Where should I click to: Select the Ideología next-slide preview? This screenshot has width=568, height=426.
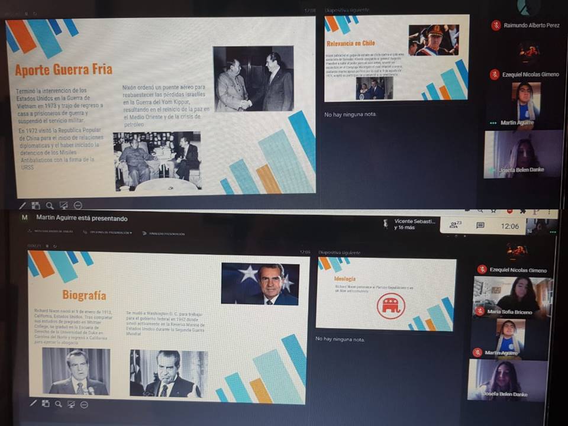coord(386,294)
